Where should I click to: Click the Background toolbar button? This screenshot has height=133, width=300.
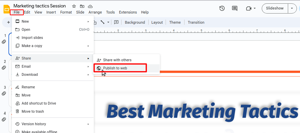coord(135,22)
